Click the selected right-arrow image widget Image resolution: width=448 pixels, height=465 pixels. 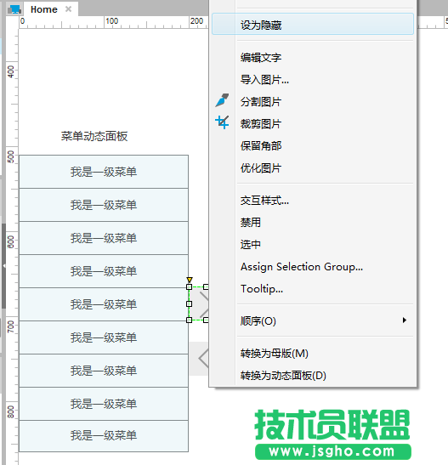[199, 303]
